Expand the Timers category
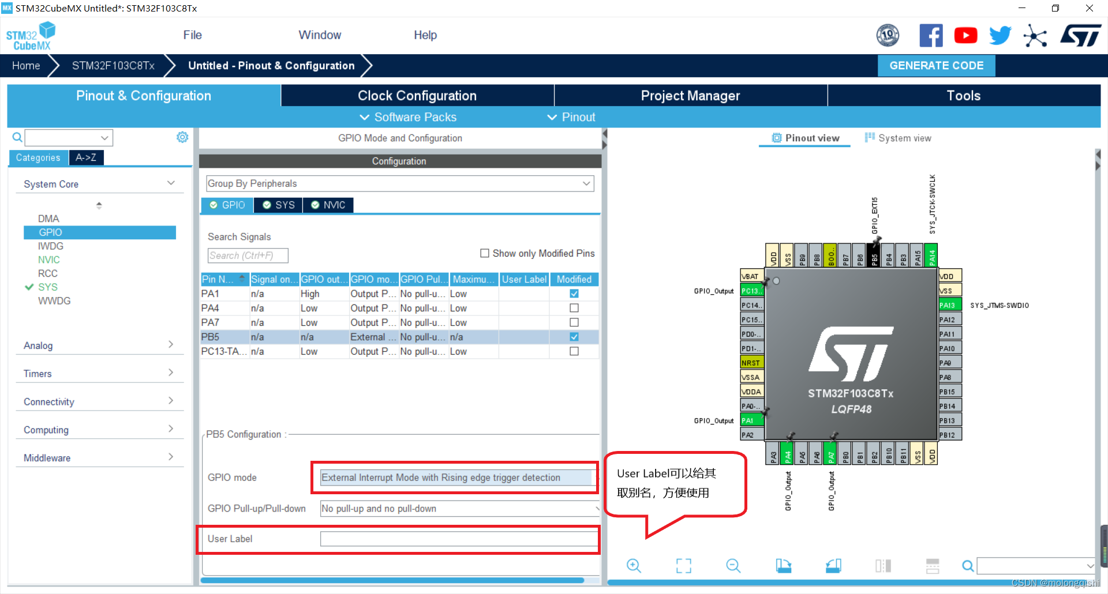 click(x=99, y=374)
